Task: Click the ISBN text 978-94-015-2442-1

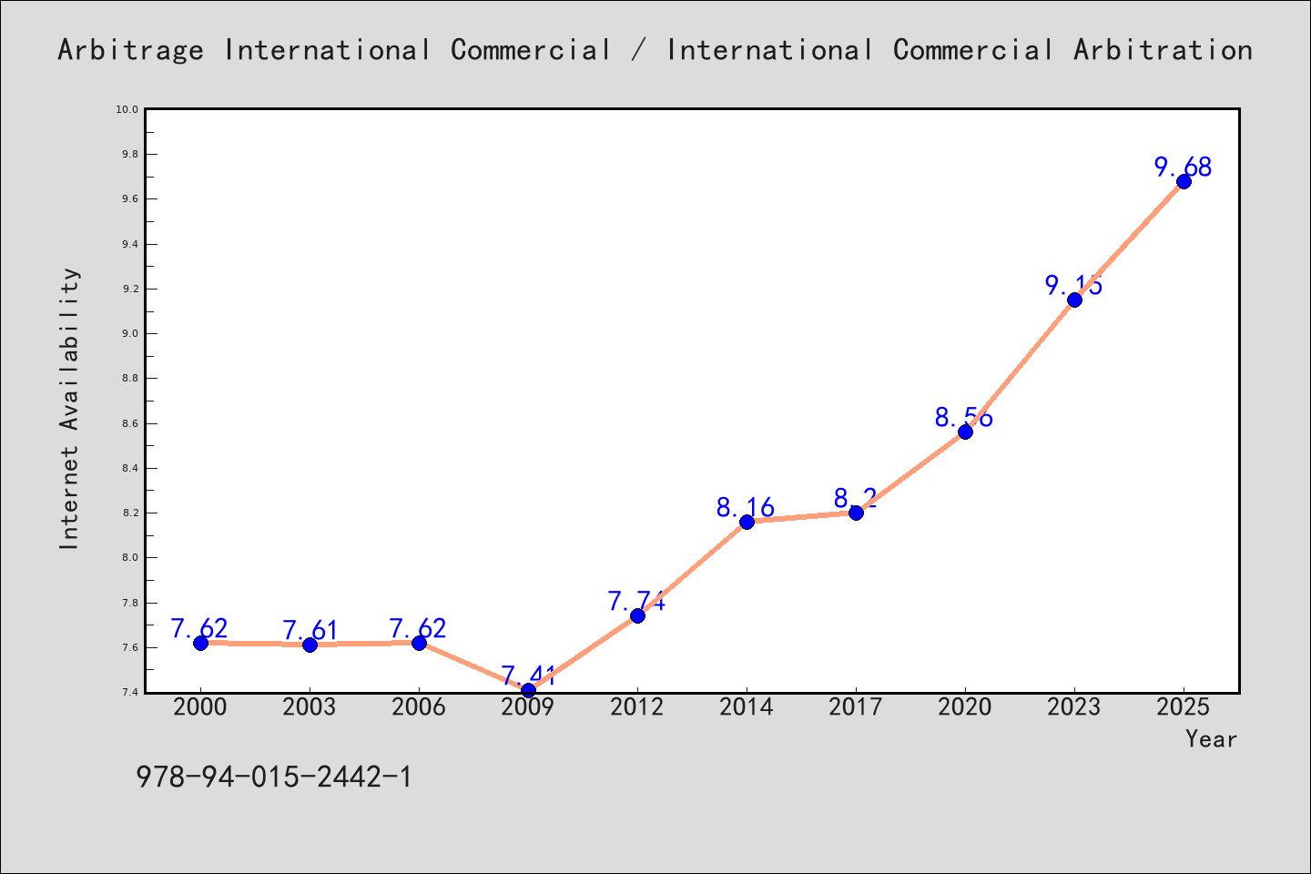Action: click(x=274, y=777)
